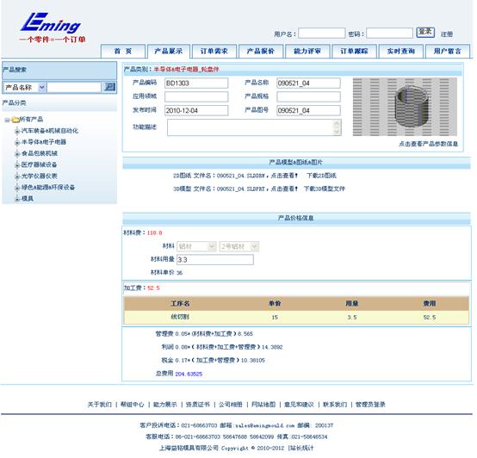
Task: Click 下载2D图纸 link
Action: click(x=321, y=176)
